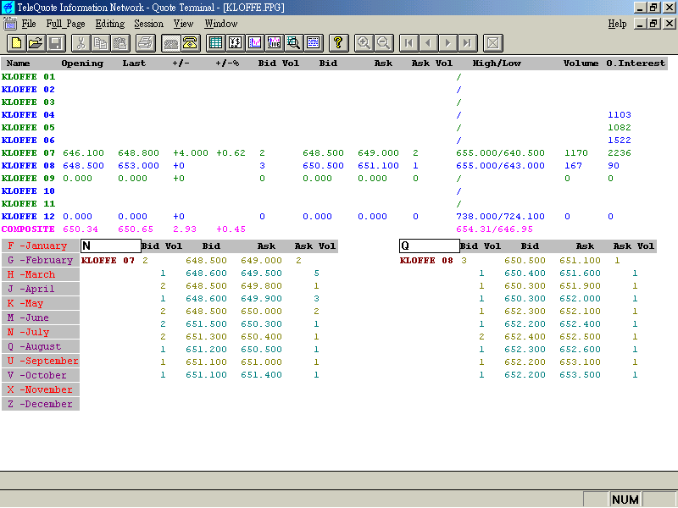Select the X -November month button
The height and width of the screenshot is (508, 678).
pyautogui.click(x=41, y=389)
